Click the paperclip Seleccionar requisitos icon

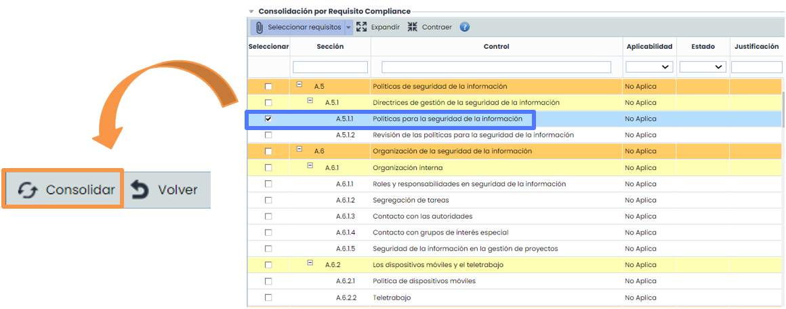tap(259, 27)
